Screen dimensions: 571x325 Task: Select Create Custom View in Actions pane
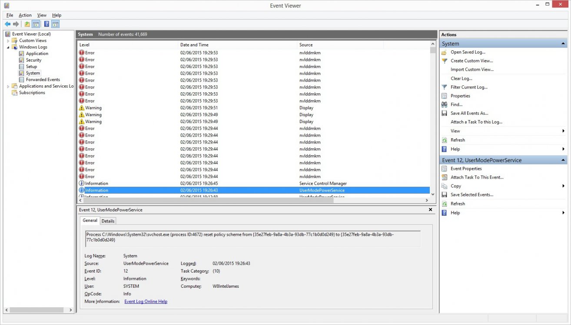[472, 61]
